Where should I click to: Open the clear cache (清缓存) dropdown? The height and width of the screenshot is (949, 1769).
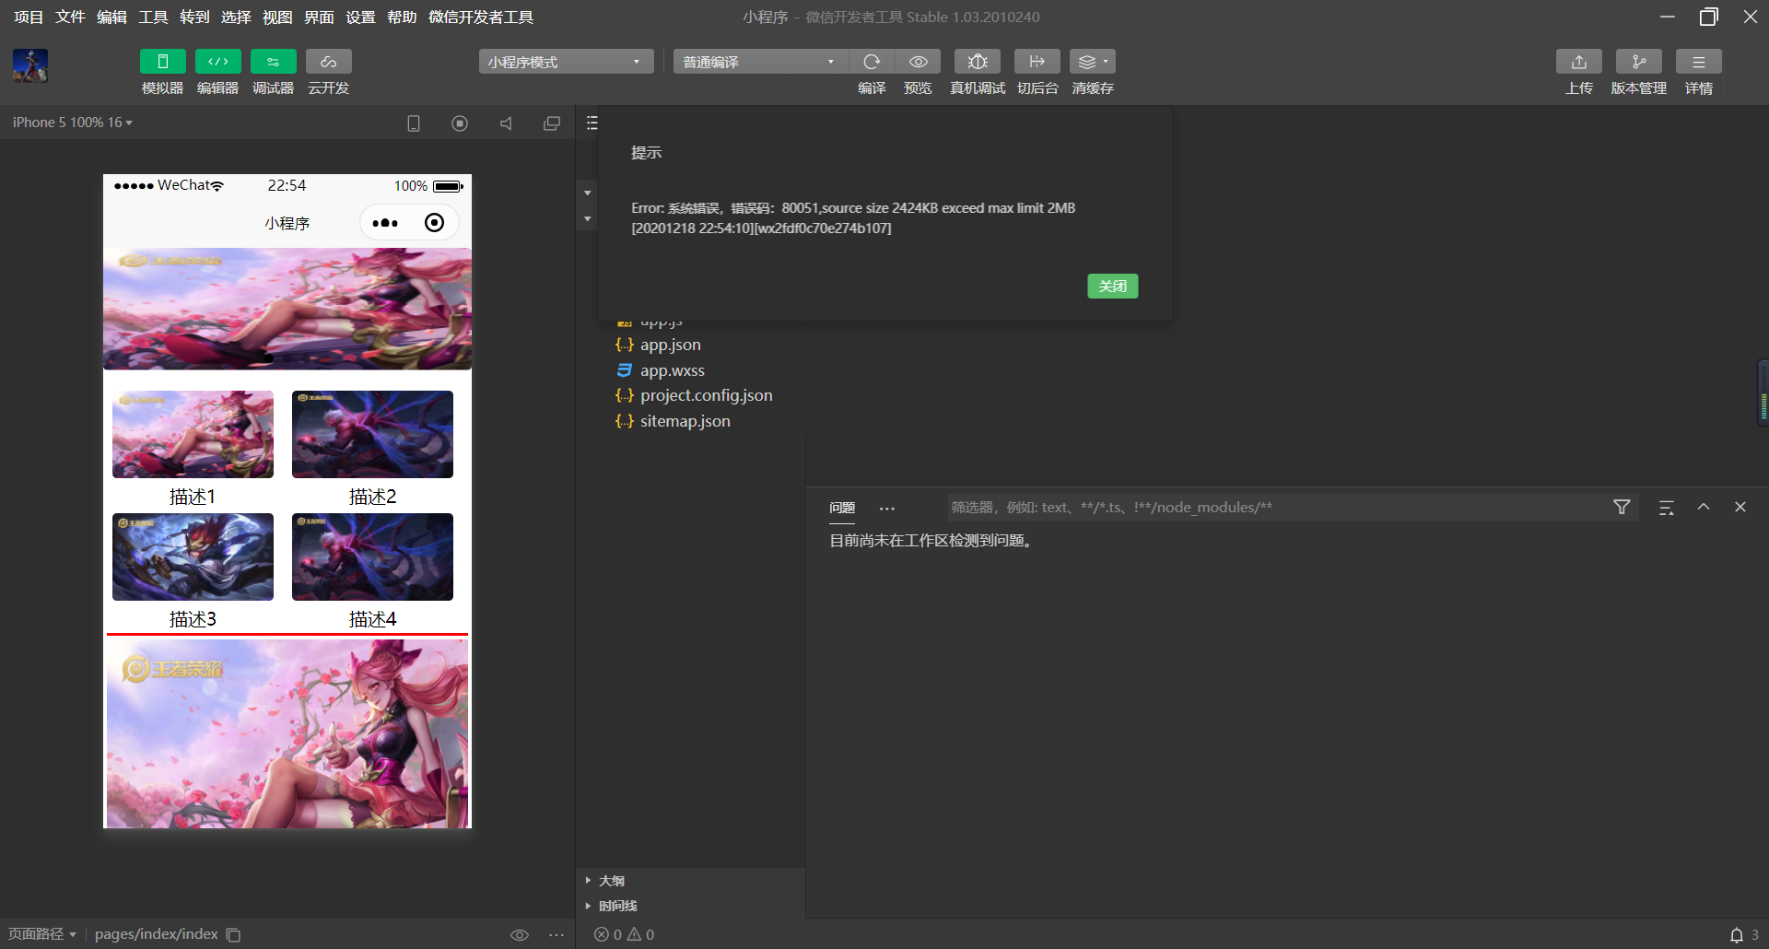click(x=1093, y=62)
